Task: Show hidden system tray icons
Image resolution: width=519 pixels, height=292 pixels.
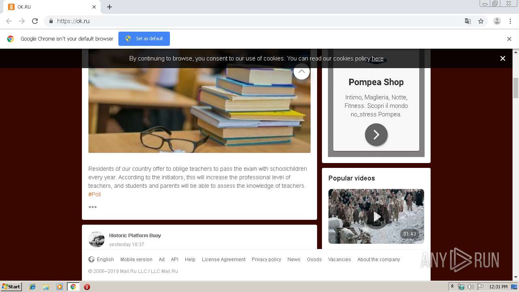Action: coord(453,287)
